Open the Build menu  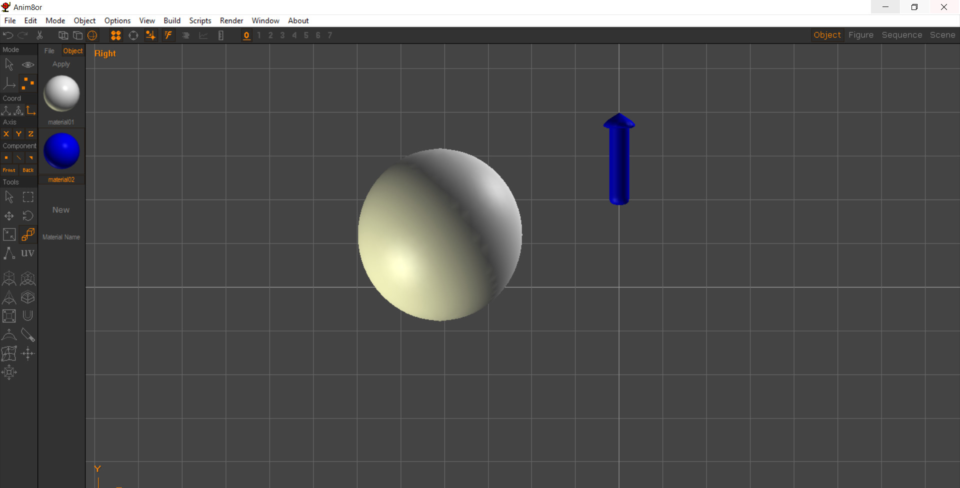point(172,20)
